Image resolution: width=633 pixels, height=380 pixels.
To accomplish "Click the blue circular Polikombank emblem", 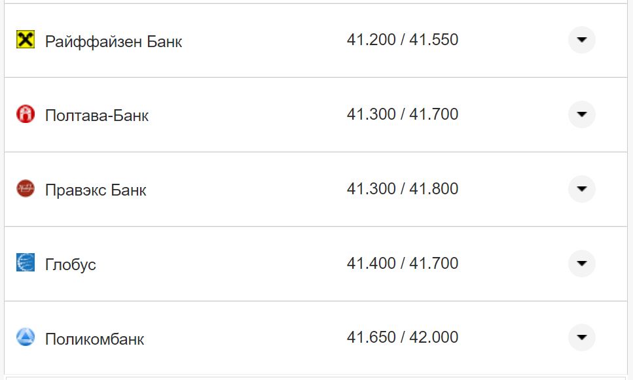I will (x=24, y=338).
